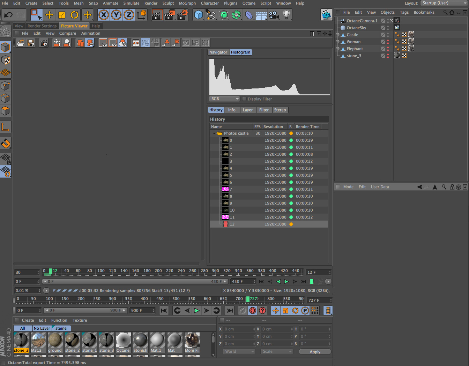Go to start of main timeline

[164, 310]
